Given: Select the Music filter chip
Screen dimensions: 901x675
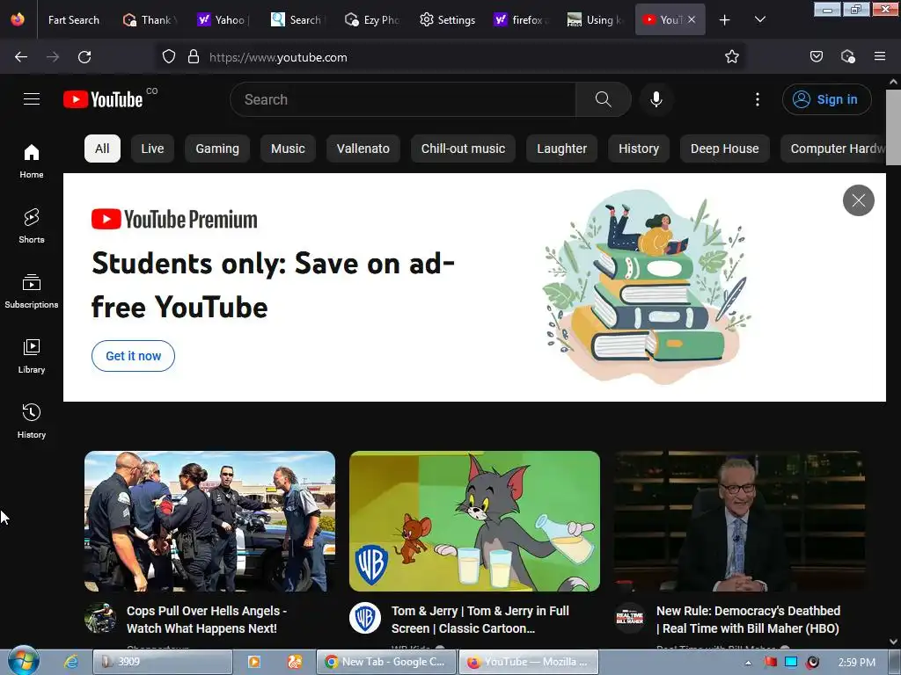Looking at the screenshot, I should click(x=288, y=149).
